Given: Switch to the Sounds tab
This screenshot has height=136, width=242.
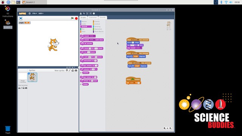Looking at the screenshot, I should click(102, 17).
